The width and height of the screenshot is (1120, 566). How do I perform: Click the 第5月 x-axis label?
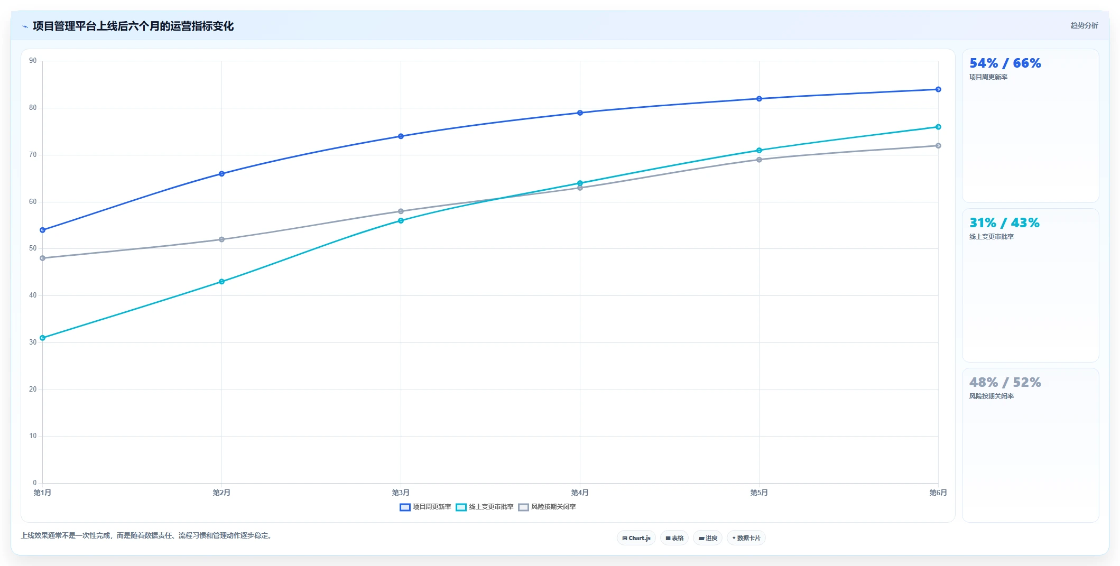click(x=759, y=493)
